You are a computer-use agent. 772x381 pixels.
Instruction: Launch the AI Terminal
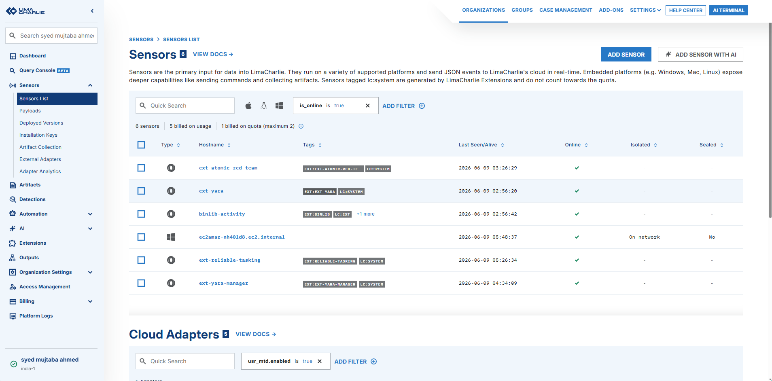click(x=729, y=10)
